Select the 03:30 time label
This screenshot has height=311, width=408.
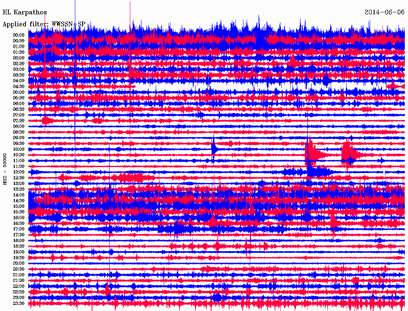point(19,75)
